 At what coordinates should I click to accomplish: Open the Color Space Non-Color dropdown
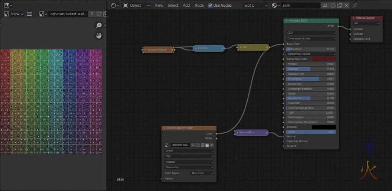tap(202, 173)
